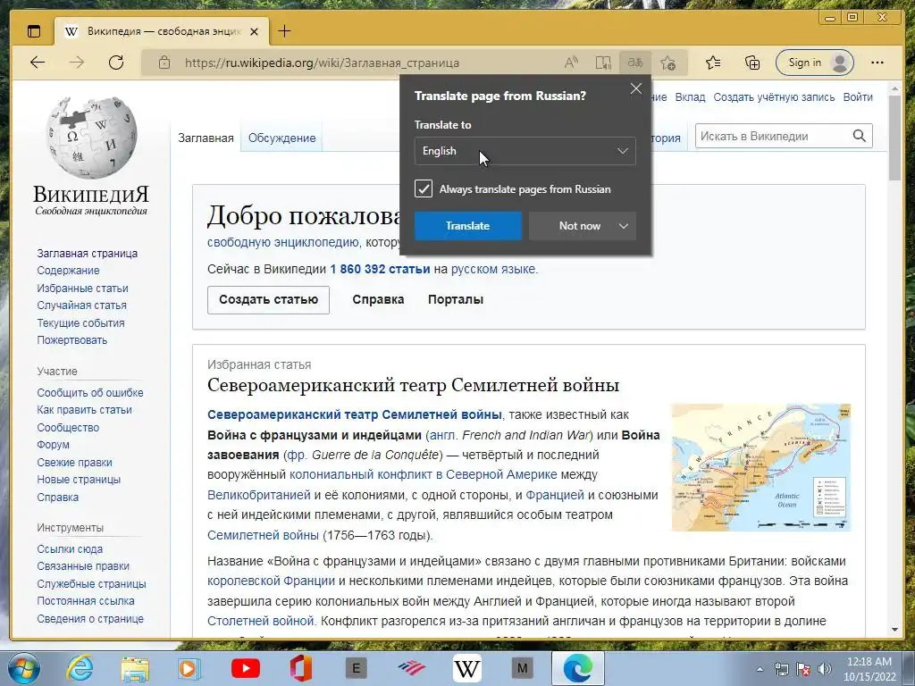Open the Семилетней войны link in the article
Screen dimensions: 915x686
click(264, 535)
